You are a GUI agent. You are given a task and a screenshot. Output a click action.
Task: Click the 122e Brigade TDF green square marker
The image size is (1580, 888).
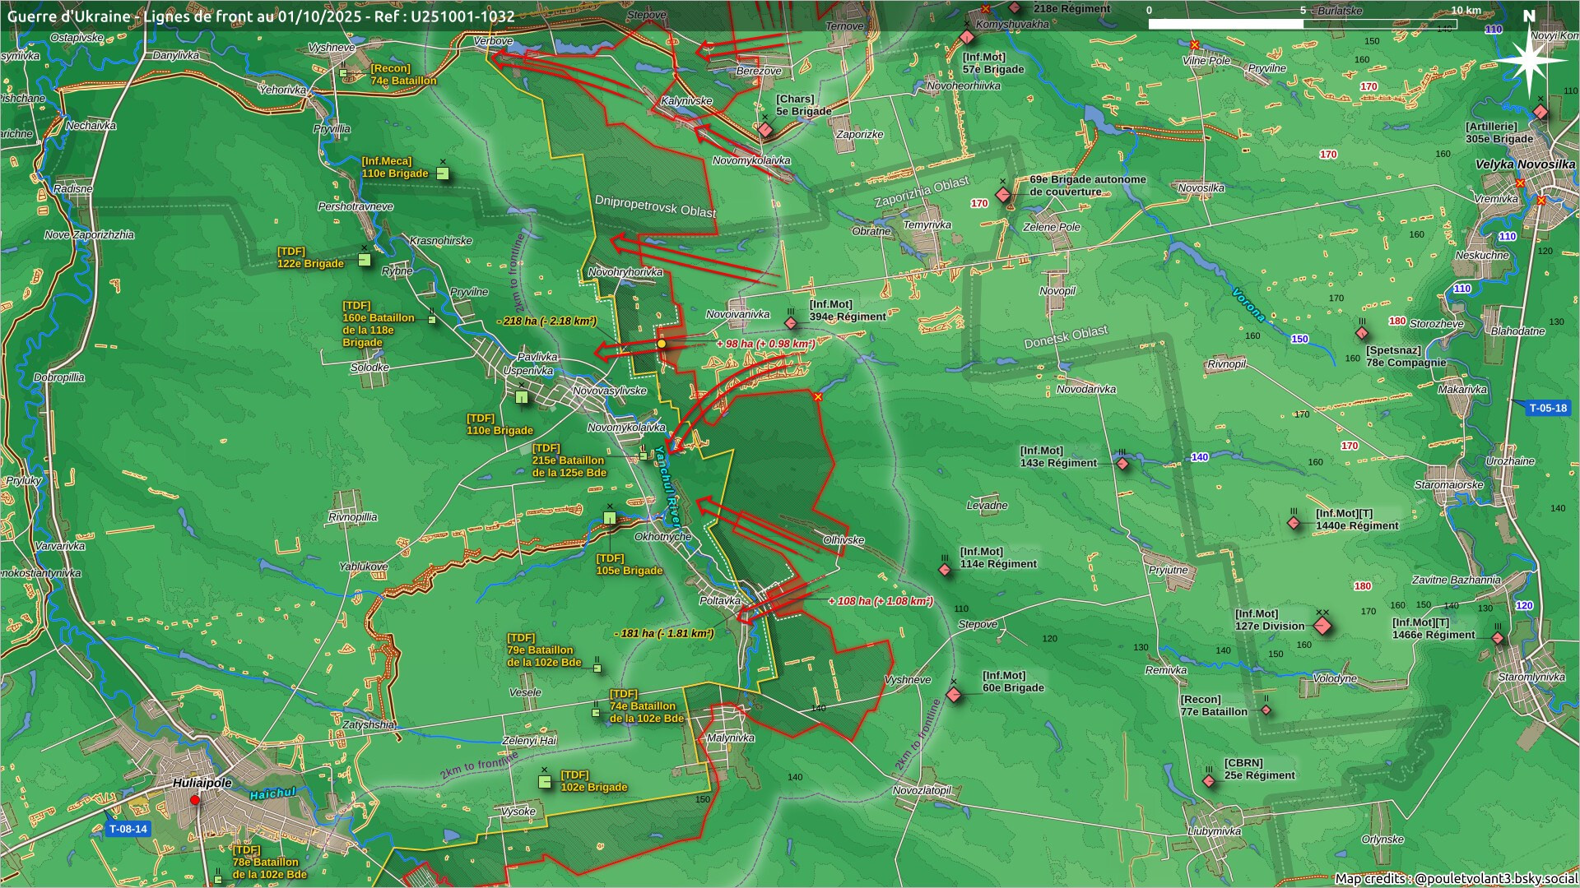[x=365, y=260]
